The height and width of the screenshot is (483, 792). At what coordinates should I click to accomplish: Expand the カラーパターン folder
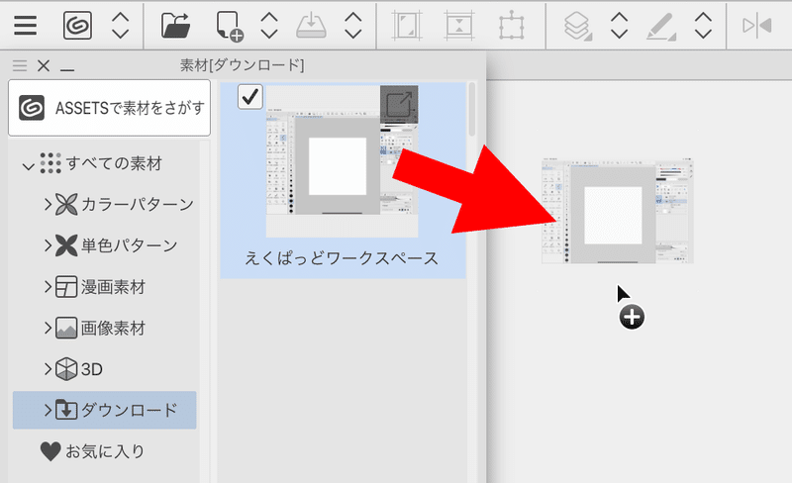(48, 204)
